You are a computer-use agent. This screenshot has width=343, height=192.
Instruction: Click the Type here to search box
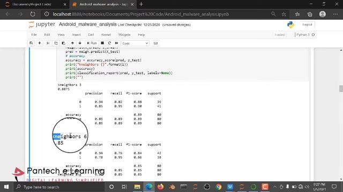point(59,187)
